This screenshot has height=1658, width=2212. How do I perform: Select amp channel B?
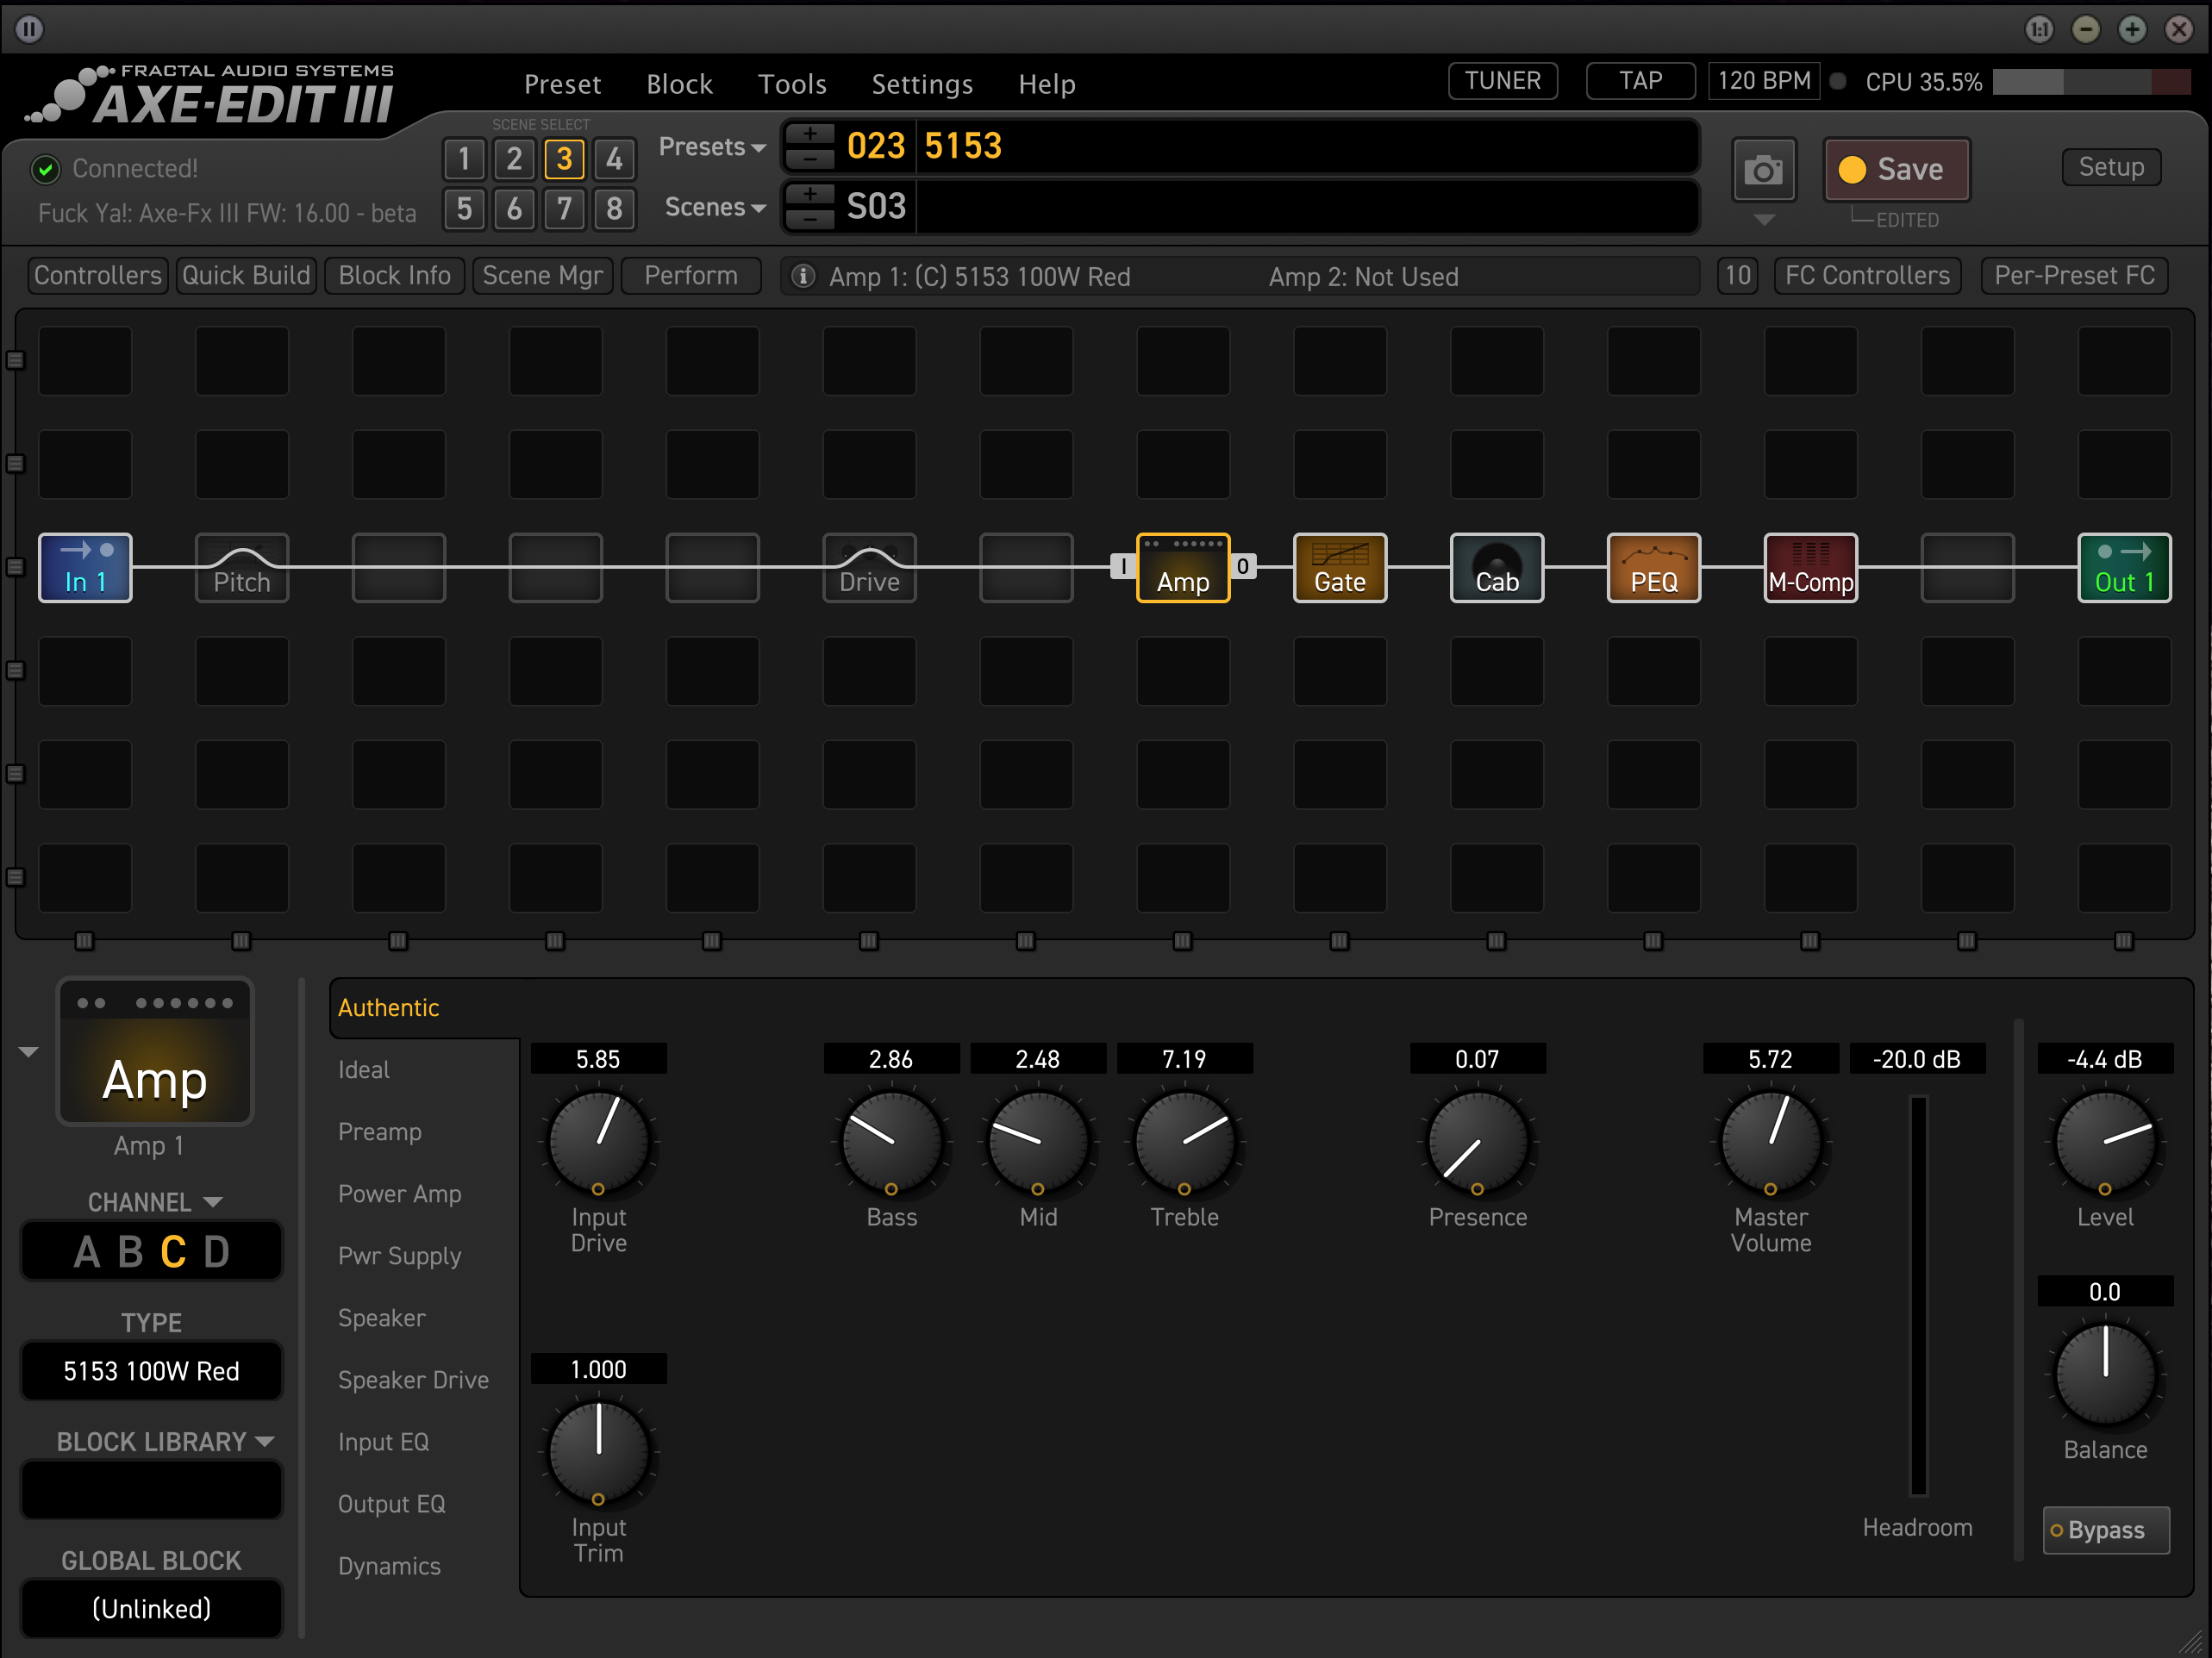(x=131, y=1252)
